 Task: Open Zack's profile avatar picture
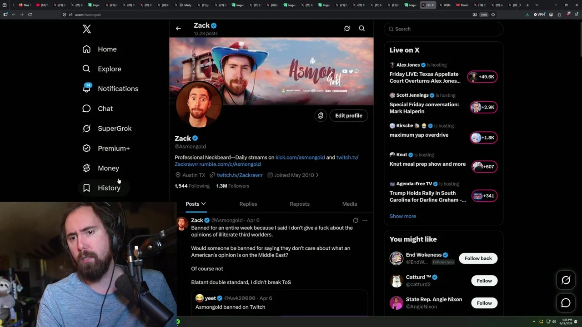tap(199, 104)
